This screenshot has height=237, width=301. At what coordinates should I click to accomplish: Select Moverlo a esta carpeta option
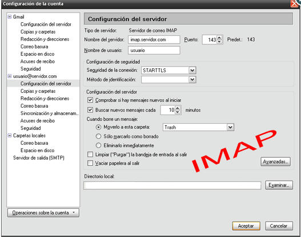click(98, 127)
